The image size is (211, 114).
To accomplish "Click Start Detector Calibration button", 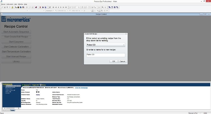I will [x=16, y=46].
